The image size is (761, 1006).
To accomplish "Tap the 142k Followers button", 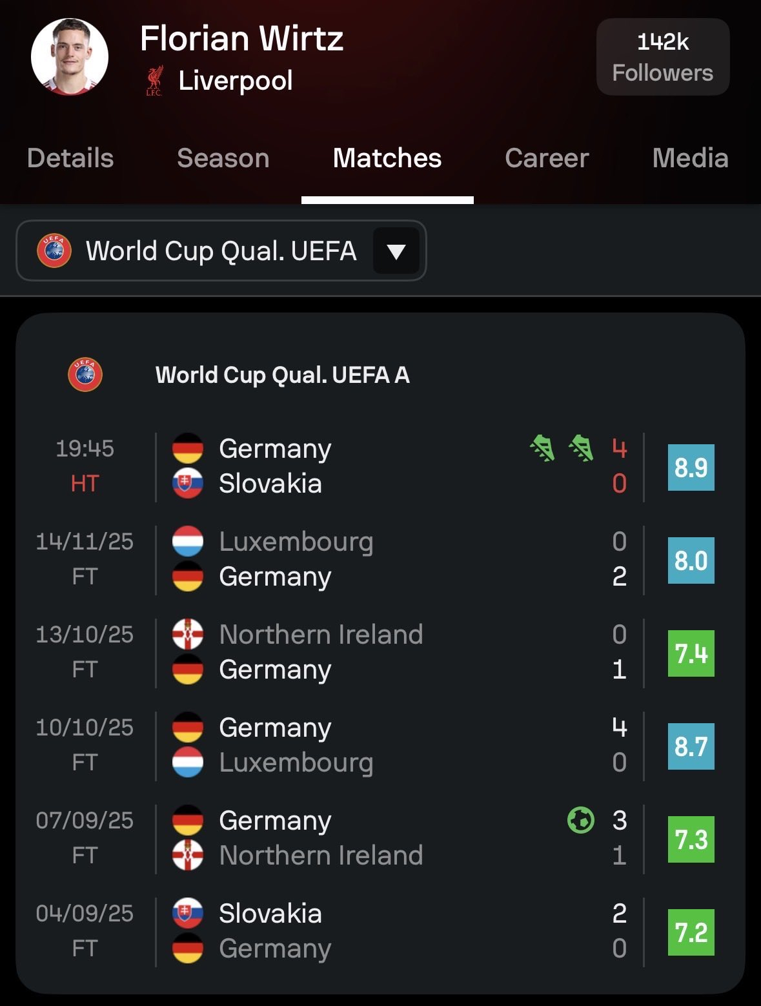I will click(x=663, y=57).
